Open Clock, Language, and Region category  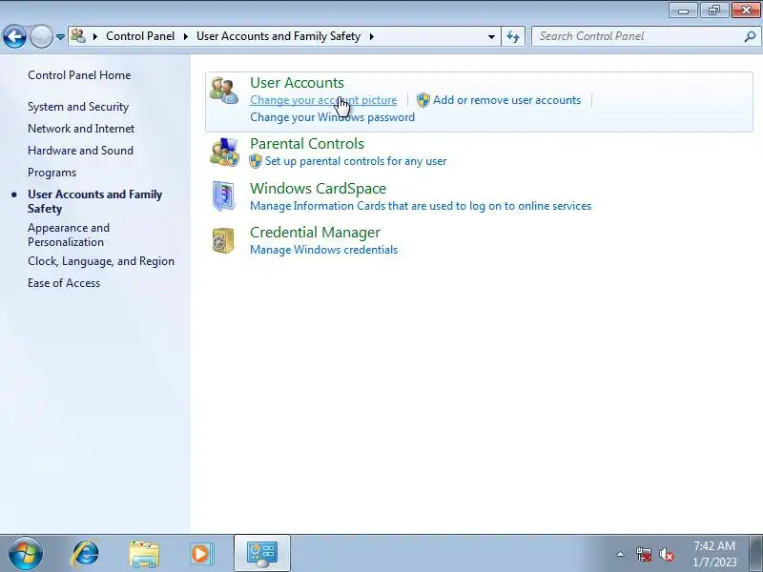pyautogui.click(x=101, y=261)
